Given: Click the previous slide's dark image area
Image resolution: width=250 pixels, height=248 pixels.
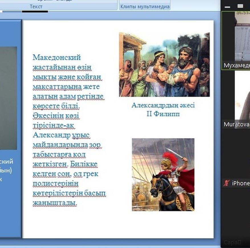Looking at the screenshot, I should [x=8, y=98].
